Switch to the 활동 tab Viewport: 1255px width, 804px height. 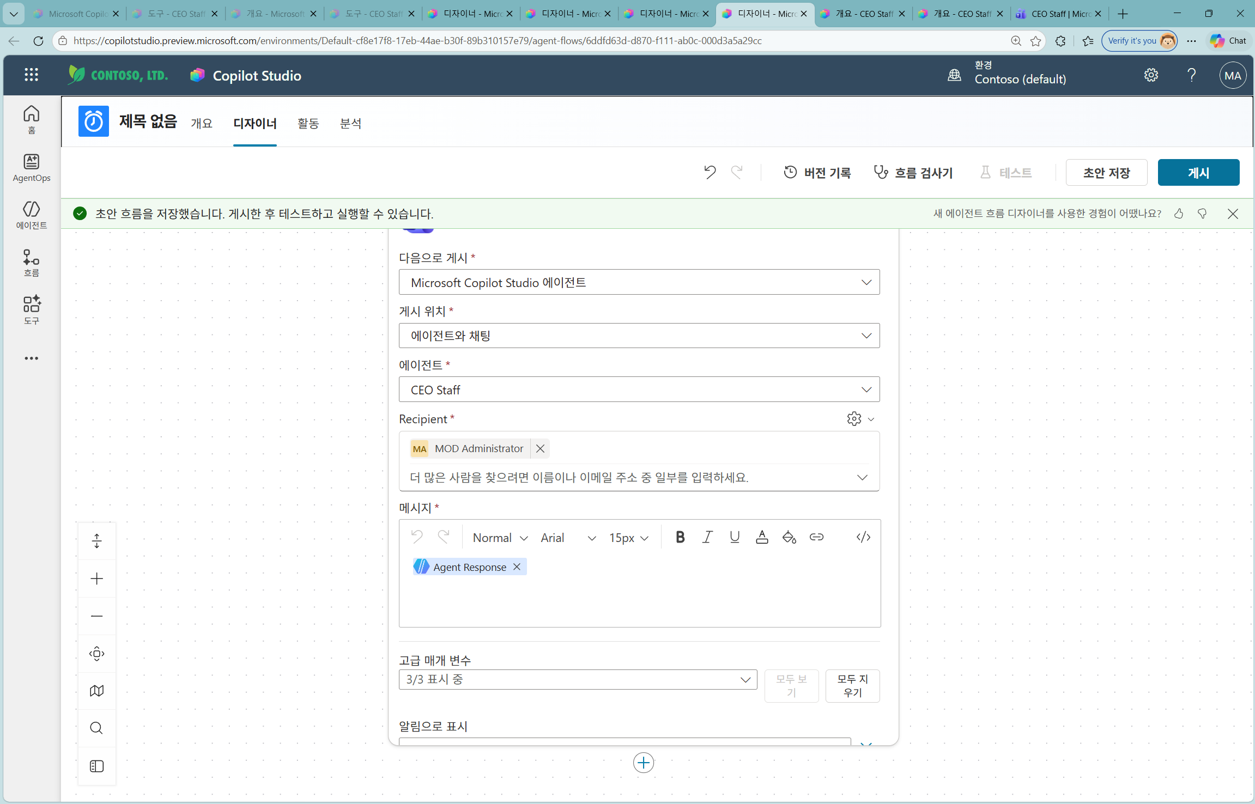coord(308,124)
